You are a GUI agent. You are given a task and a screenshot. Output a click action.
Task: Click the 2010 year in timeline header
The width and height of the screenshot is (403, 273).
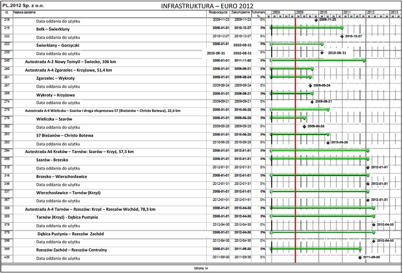pos(323,12)
